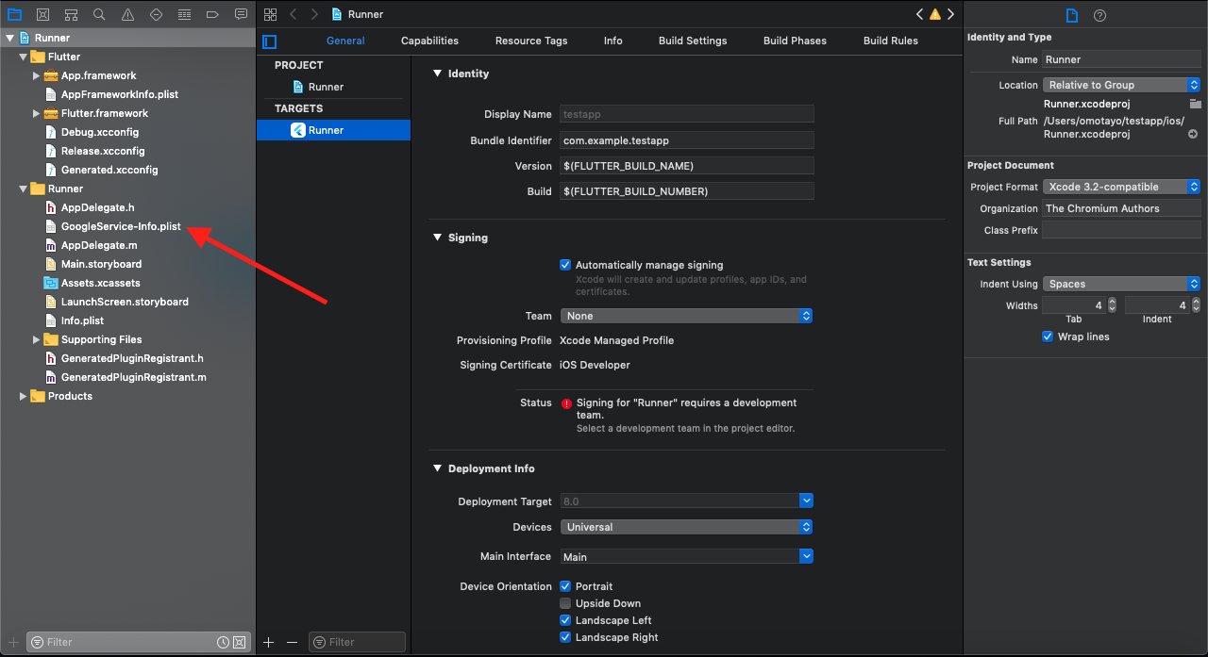The image size is (1208, 657).
Task: Open the related items grid menu
Action: [271, 14]
